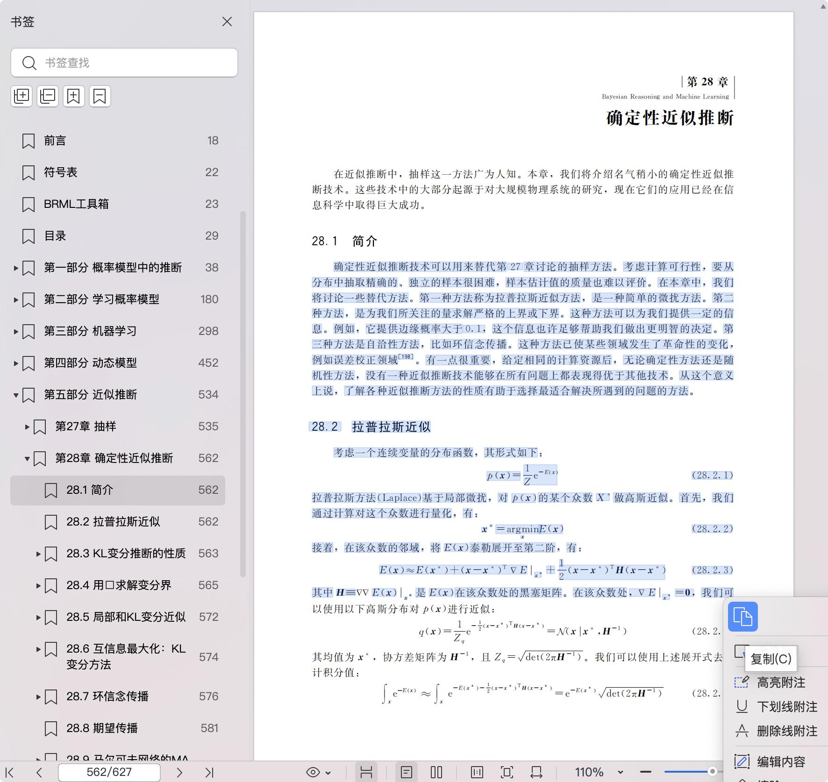Add a new bookmark
828x782 pixels.
coord(73,96)
